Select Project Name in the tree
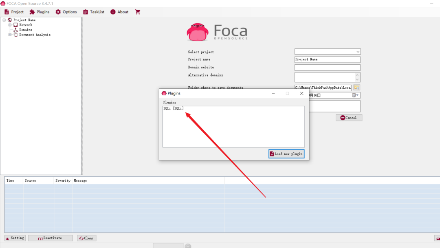Screen dimensions: 440x248 pyautogui.click(x=24, y=20)
